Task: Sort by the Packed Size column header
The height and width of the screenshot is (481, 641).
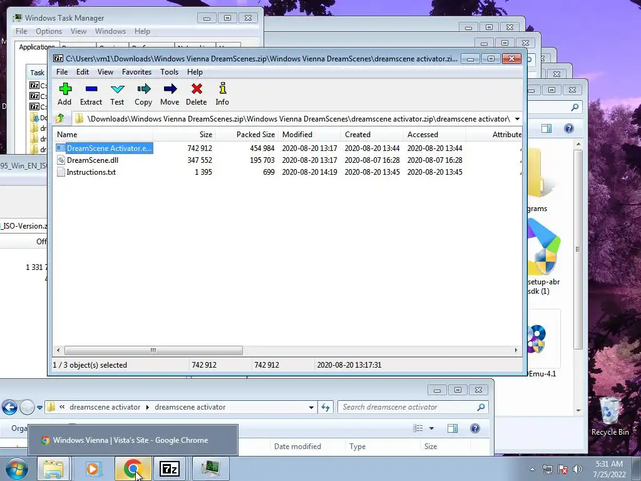Action: (247, 135)
